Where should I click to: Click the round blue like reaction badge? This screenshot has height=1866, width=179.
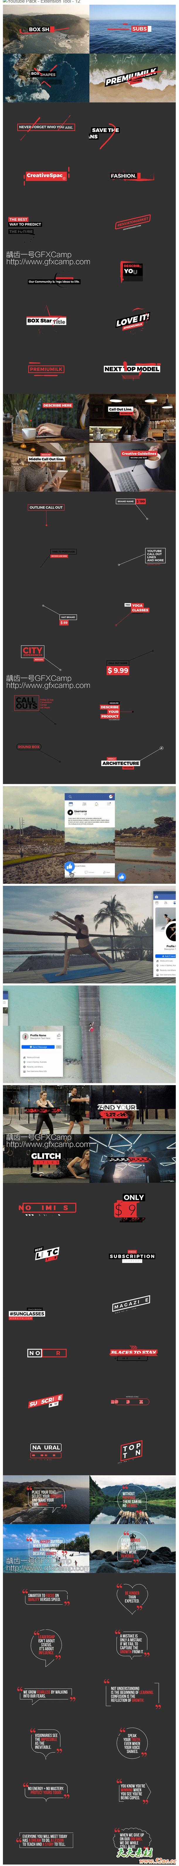tap(122, 876)
